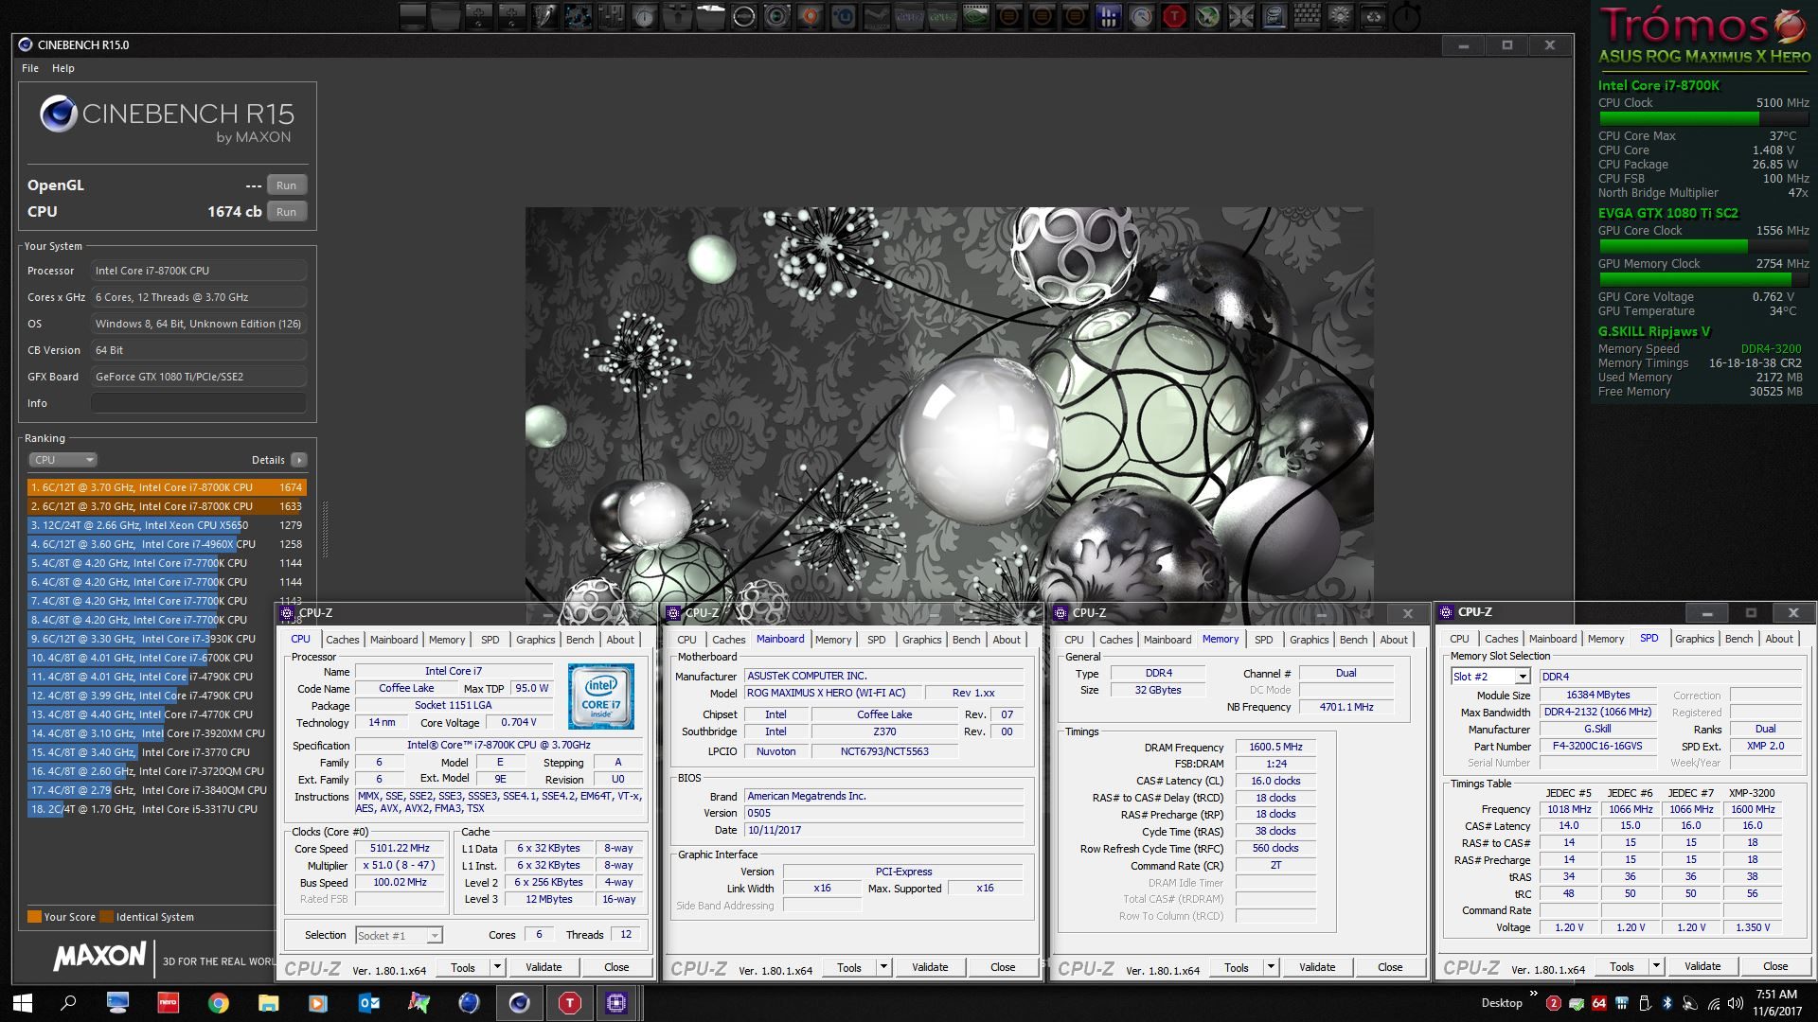
Task: Open the Wi-Fi network tray icon
Action: 1714,1003
